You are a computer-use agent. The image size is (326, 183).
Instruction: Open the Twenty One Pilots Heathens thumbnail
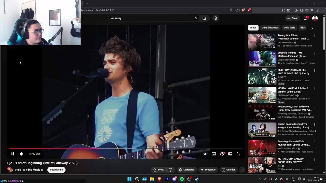(x=262, y=42)
